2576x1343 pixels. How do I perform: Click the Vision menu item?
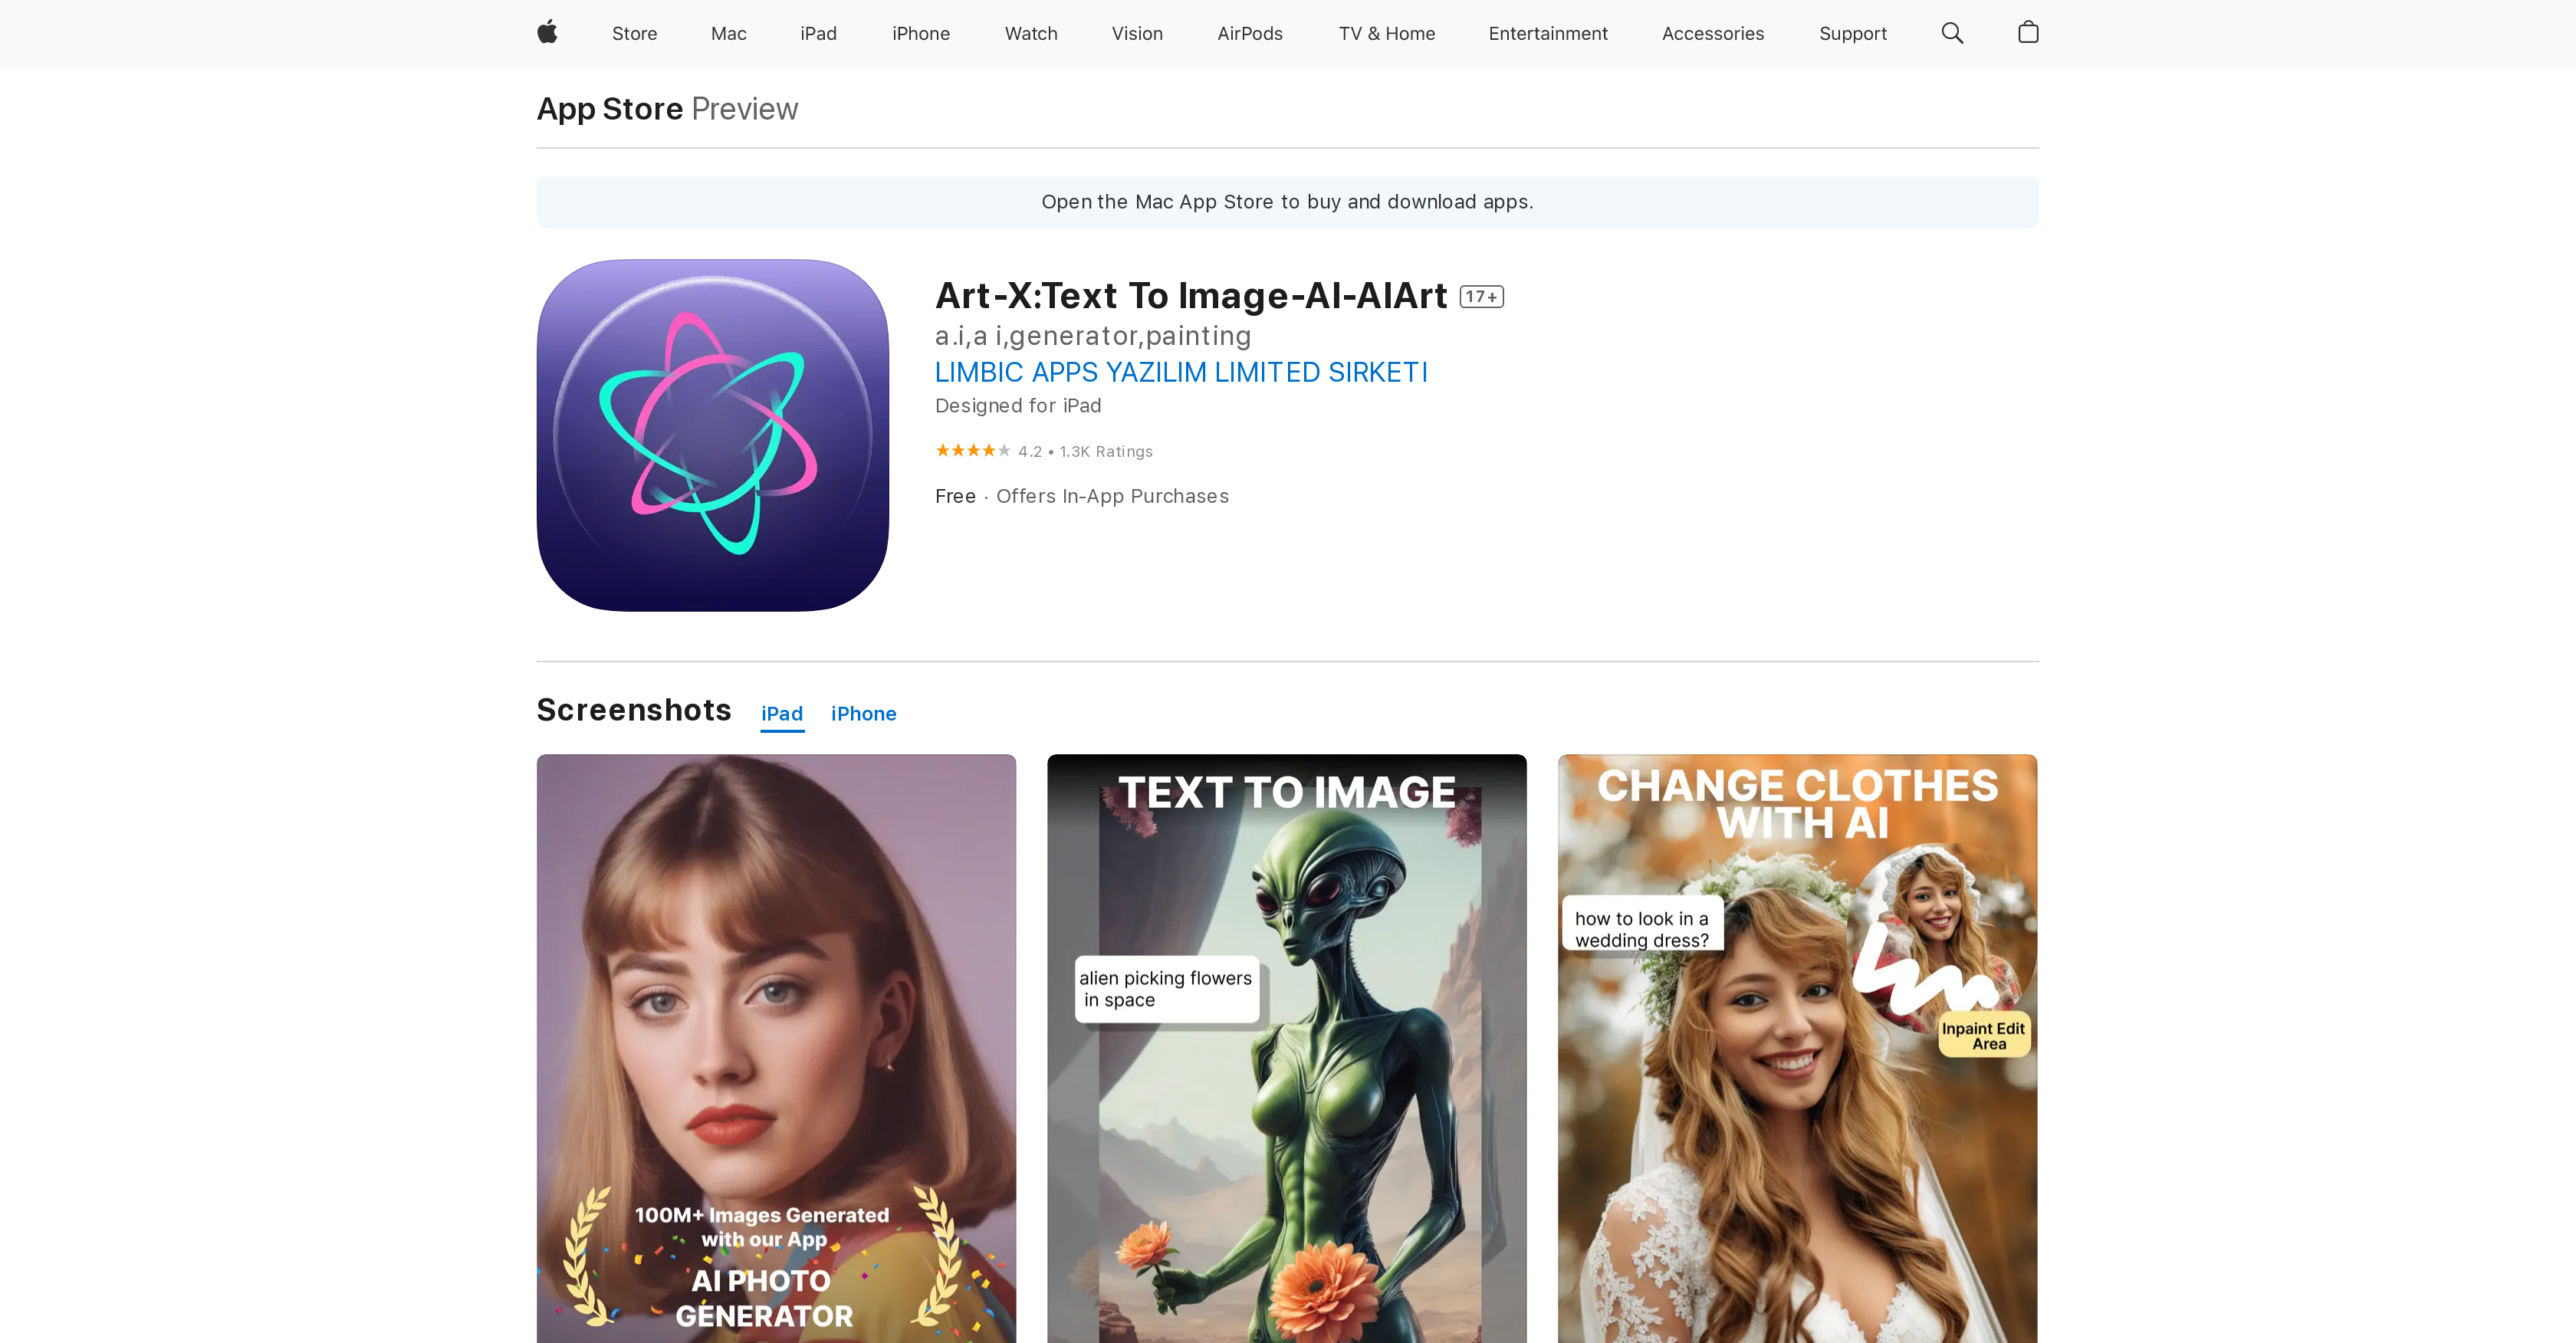(x=1136, y=33)
